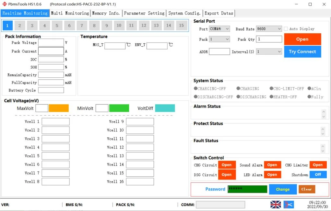Select battery pack number 8 tile
The width and height of the screenshot is (331, 211).
click(x=94, y=26)
